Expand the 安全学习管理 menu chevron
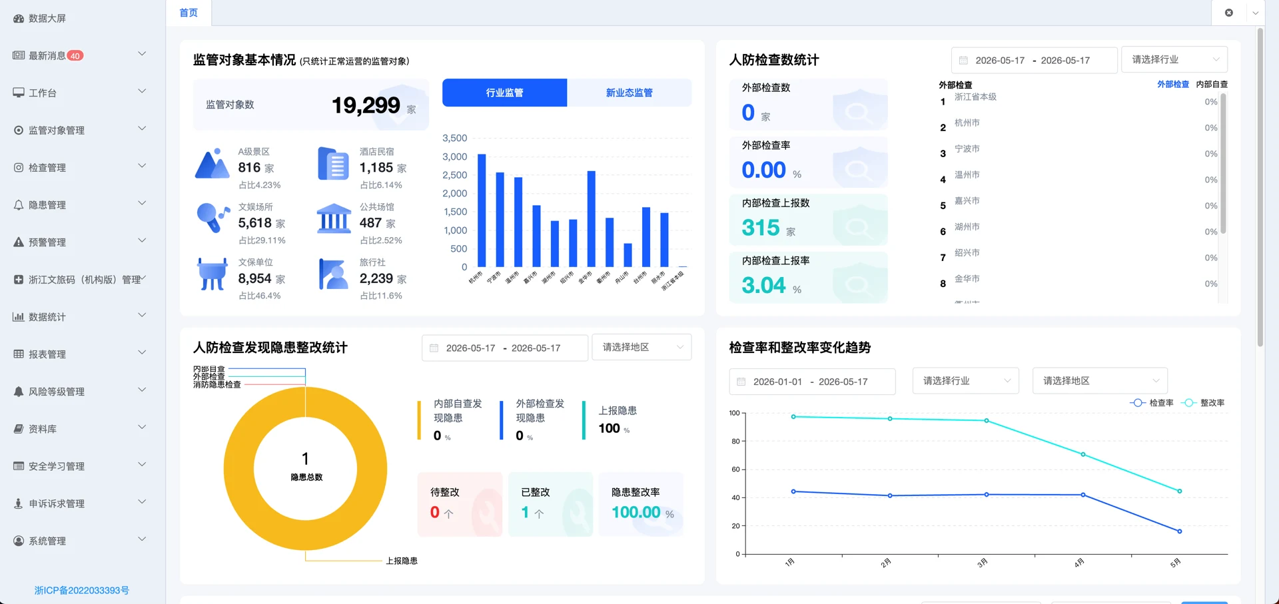 point(142,464)
